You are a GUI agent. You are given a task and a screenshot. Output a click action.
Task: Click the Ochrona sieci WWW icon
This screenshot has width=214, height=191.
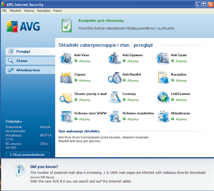pyautogui.click(x=66, y=116)
